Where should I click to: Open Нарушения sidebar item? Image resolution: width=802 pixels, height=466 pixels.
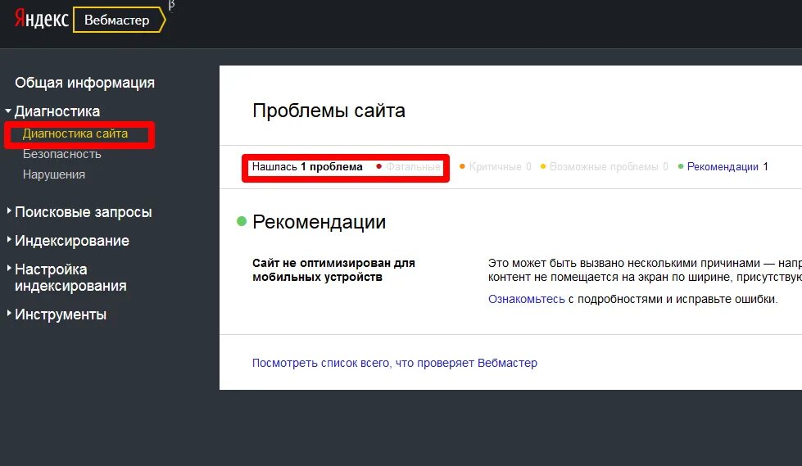pyautogui.click(x=54, y=174)
